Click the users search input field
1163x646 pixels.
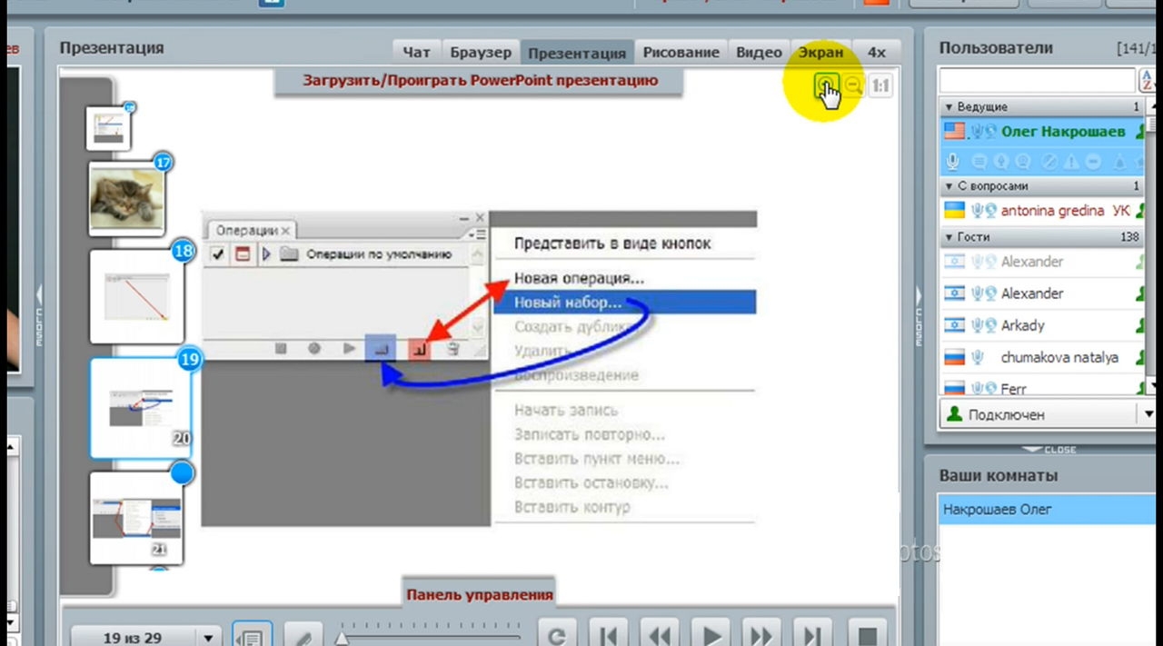(1038, 81)
